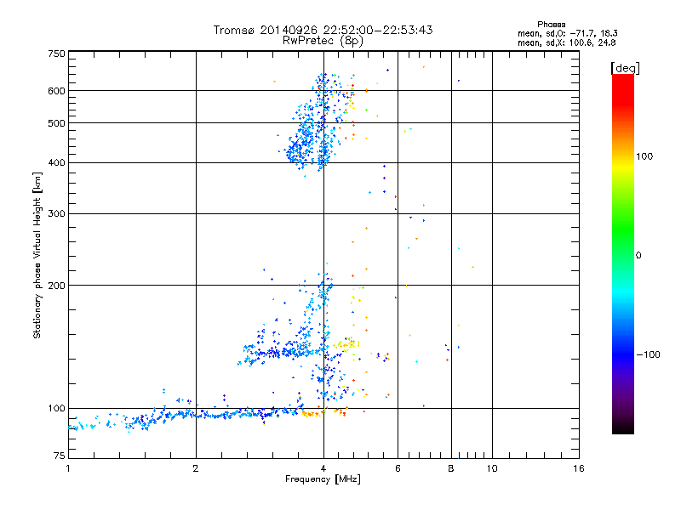Click the '[deg]' colorbar unit label
Image resolution: width=681 pixels, height=510 pixels.
[x=625, y=68]
